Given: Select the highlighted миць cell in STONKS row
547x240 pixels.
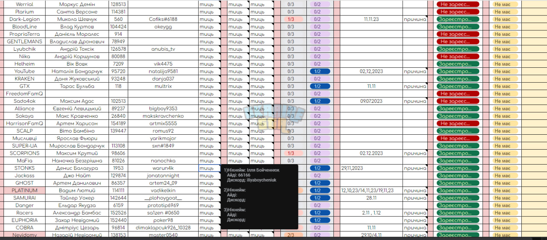Looking at the screenshot, I should click(210, 168).
